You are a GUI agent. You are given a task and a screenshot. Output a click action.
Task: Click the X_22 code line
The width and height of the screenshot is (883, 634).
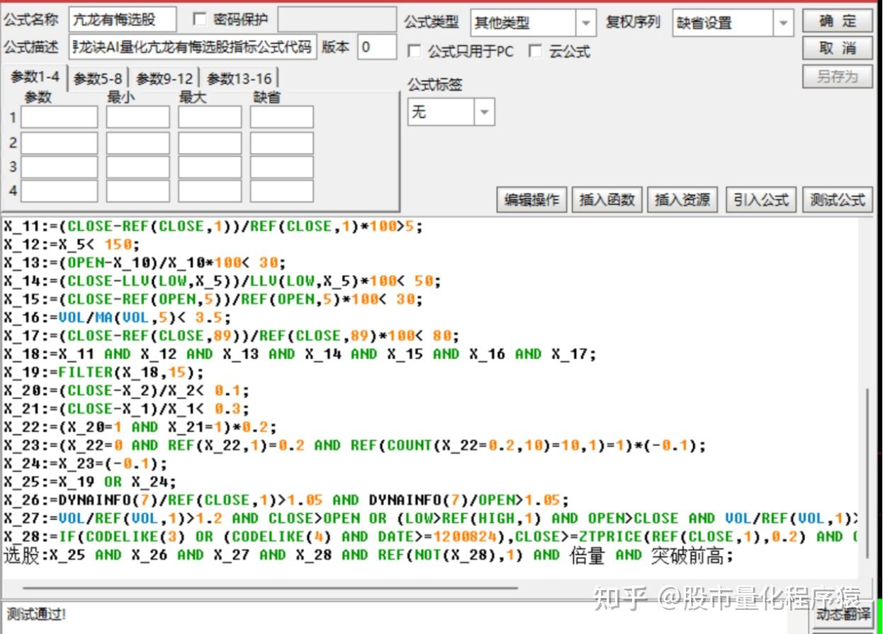pos(140,426)
